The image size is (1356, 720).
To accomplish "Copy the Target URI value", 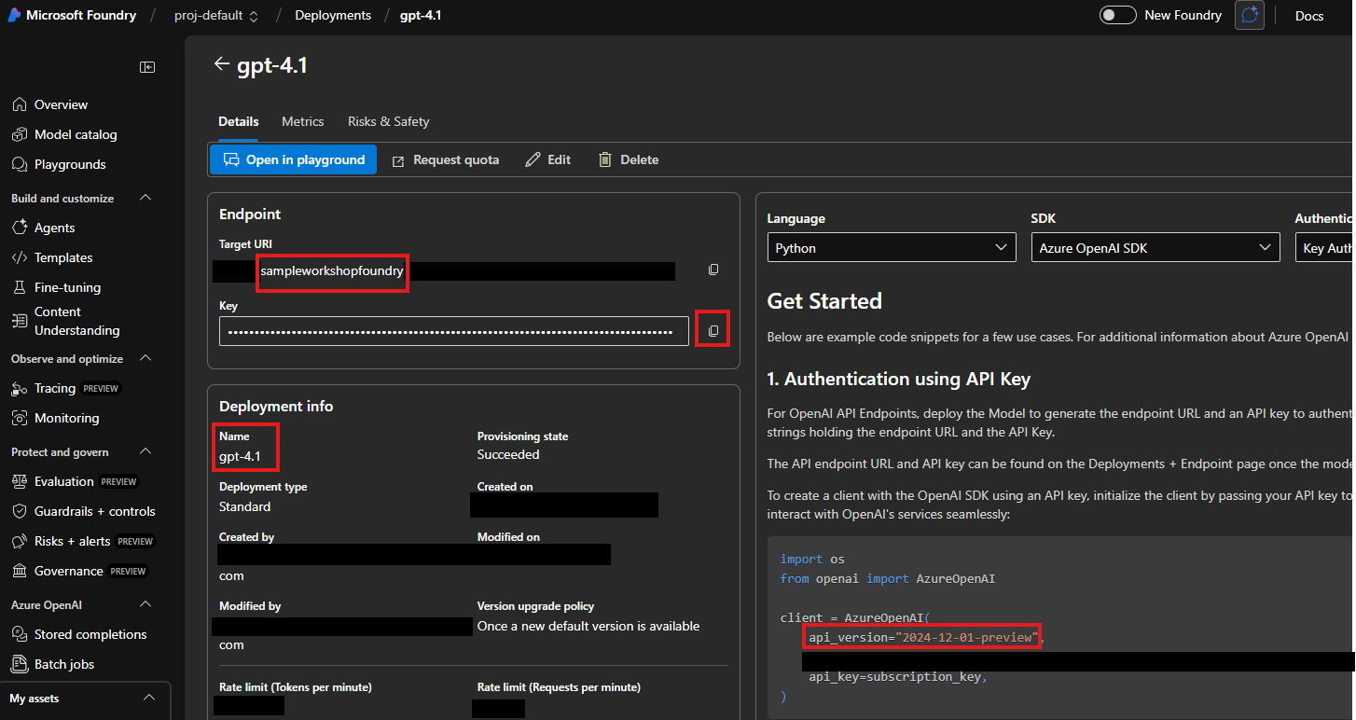I will coord(713,270).
